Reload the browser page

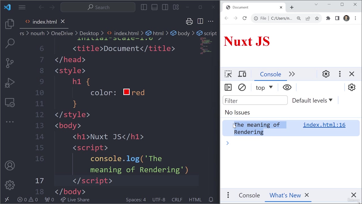(245, 18)
